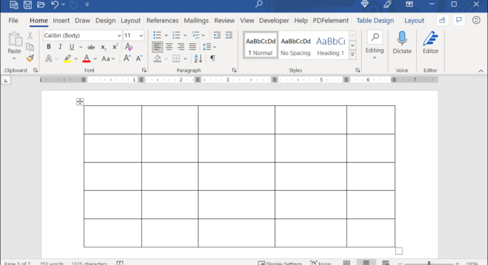Click the table move handle
This screenshot has width=488, height=265.
tap(80, 101)
